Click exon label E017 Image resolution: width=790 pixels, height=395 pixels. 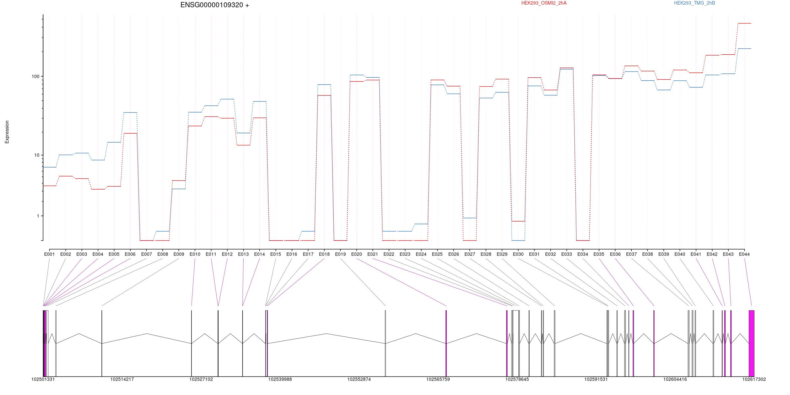coord(308,254)
